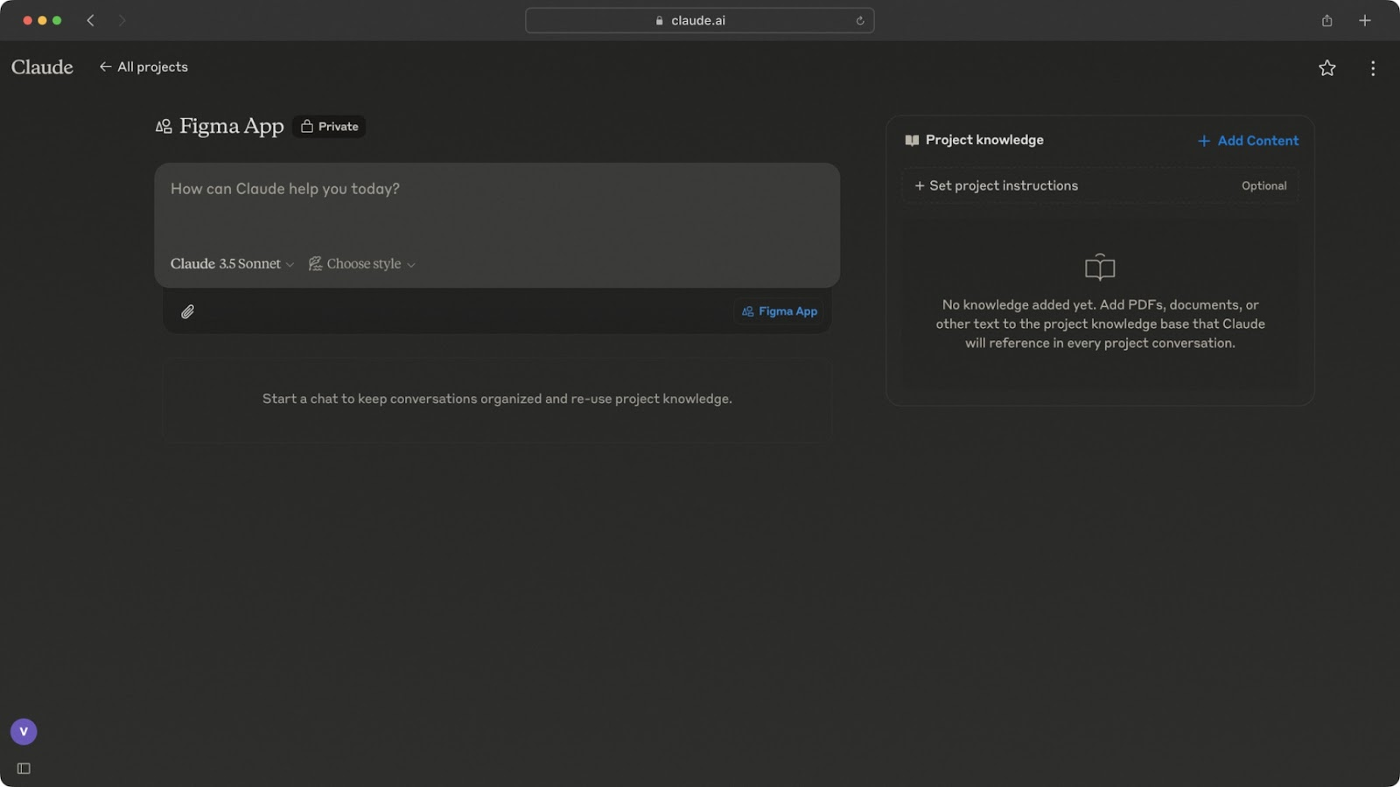This screenshot has width=1400, height=787.
Task: Click the Claude logo
Action: pos(42,67)
